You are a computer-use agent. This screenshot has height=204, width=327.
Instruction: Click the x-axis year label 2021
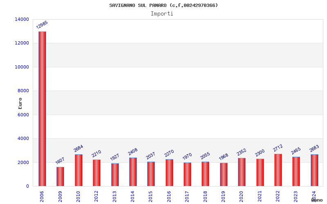[x=260, y=197]
